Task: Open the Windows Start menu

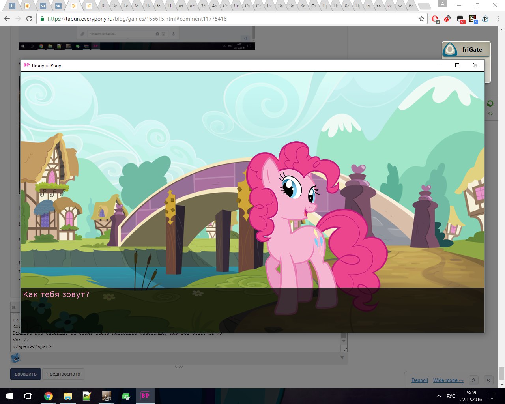Action: pyautogui.click(x=9, y=396)
